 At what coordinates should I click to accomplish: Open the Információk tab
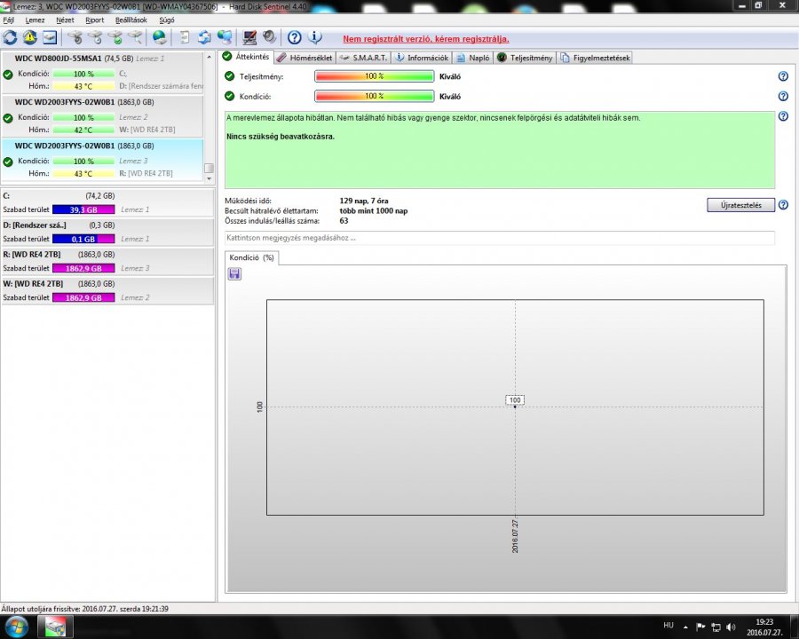pyautogui.click(x=422, y=58)
